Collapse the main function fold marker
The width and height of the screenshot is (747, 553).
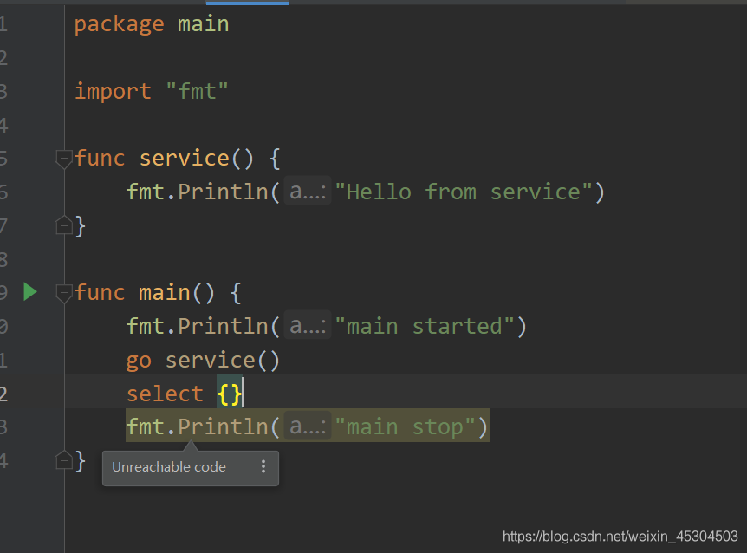coord(63,293)
